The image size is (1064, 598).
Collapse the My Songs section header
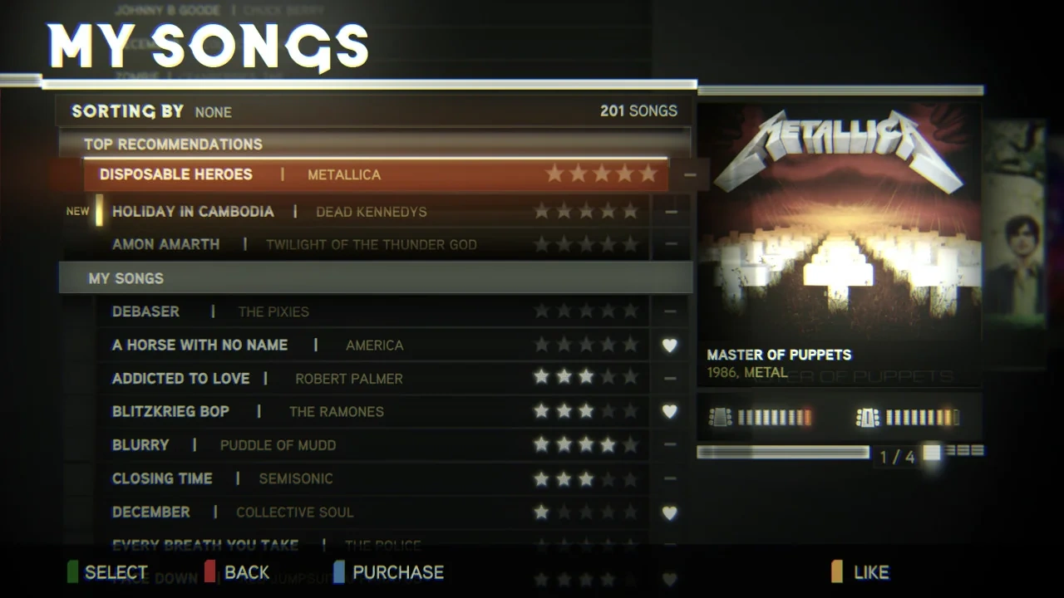(375, 277)
